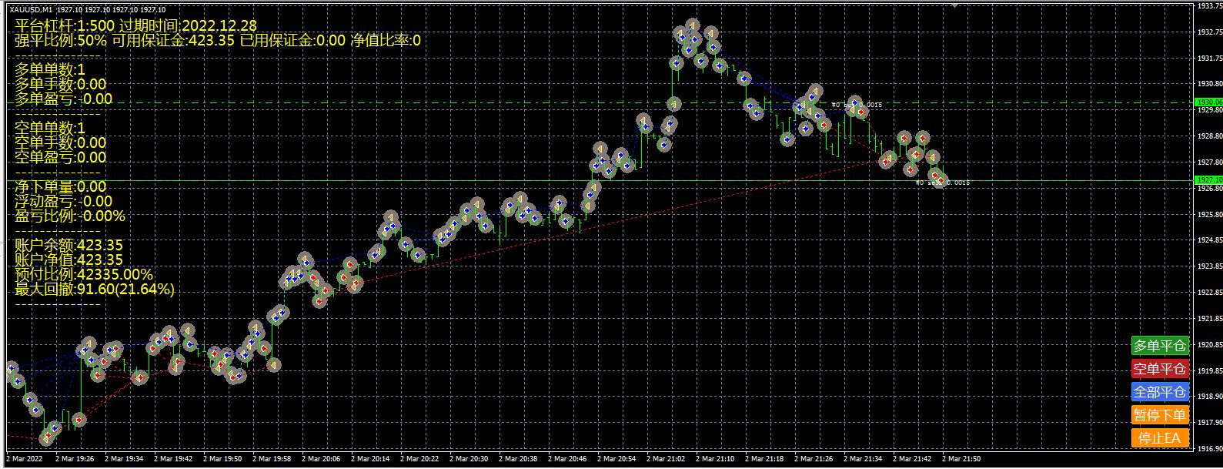Click the 过期时间:2022.12.28 text
The image size is (1223, 469).
pos(189,26)
